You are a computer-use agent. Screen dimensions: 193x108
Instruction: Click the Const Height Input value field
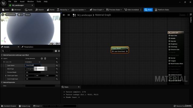click(x=33, y=79)
